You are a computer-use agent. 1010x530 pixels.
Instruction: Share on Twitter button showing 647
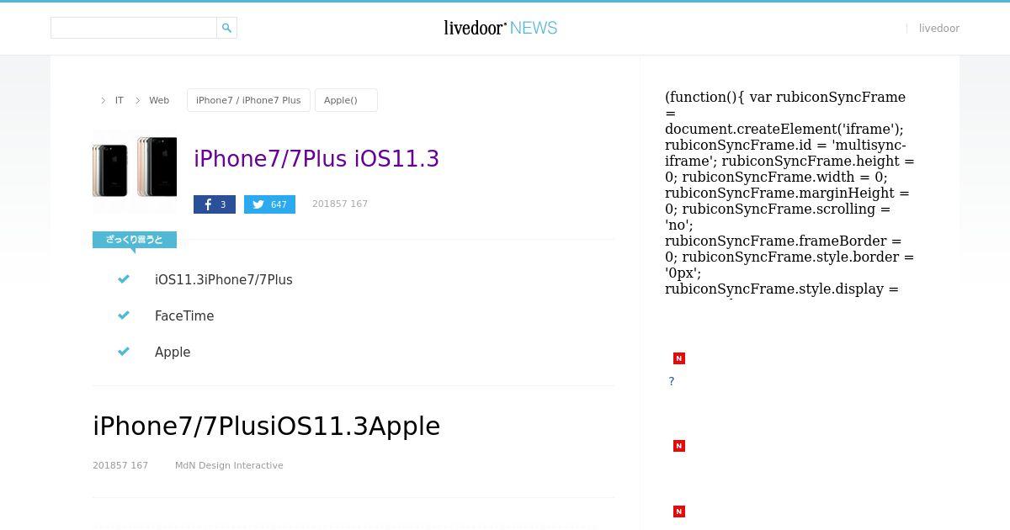pyautogui.click(x=269, y=204)
